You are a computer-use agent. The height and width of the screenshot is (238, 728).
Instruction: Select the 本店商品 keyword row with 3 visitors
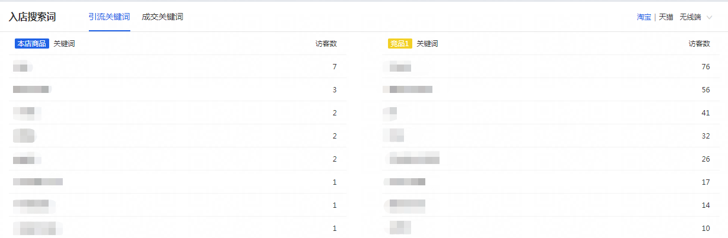[x=178, y=90]
